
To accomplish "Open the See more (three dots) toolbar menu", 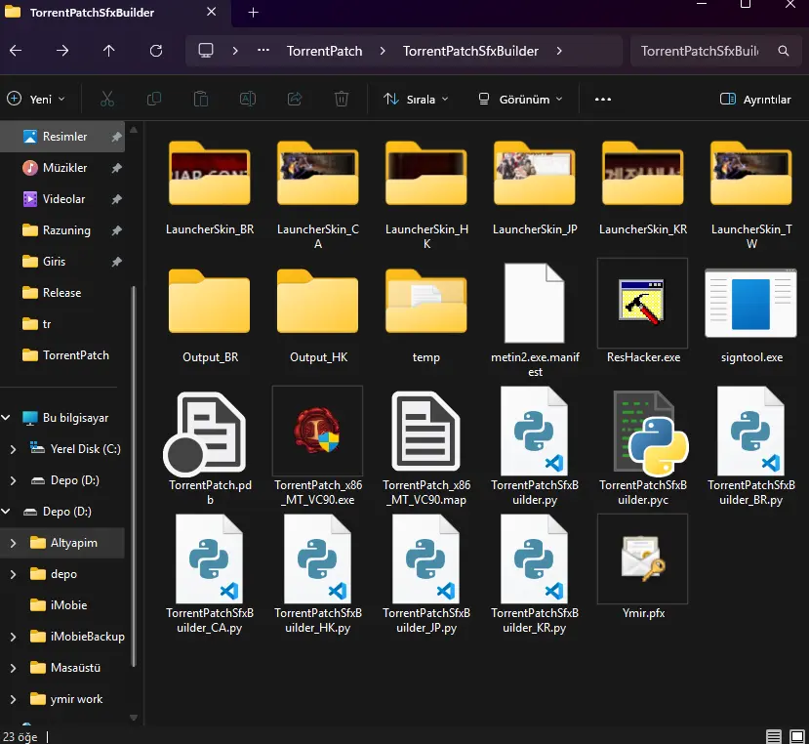I will [x=603, y=100].
